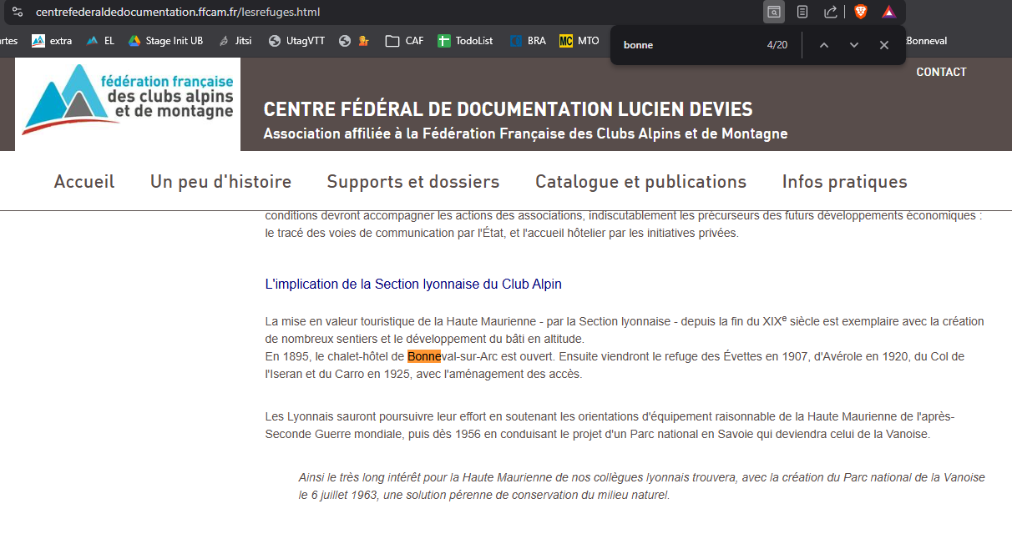Open Brave Shields lion icon
1012x539 pixels.
coord(861,12)
